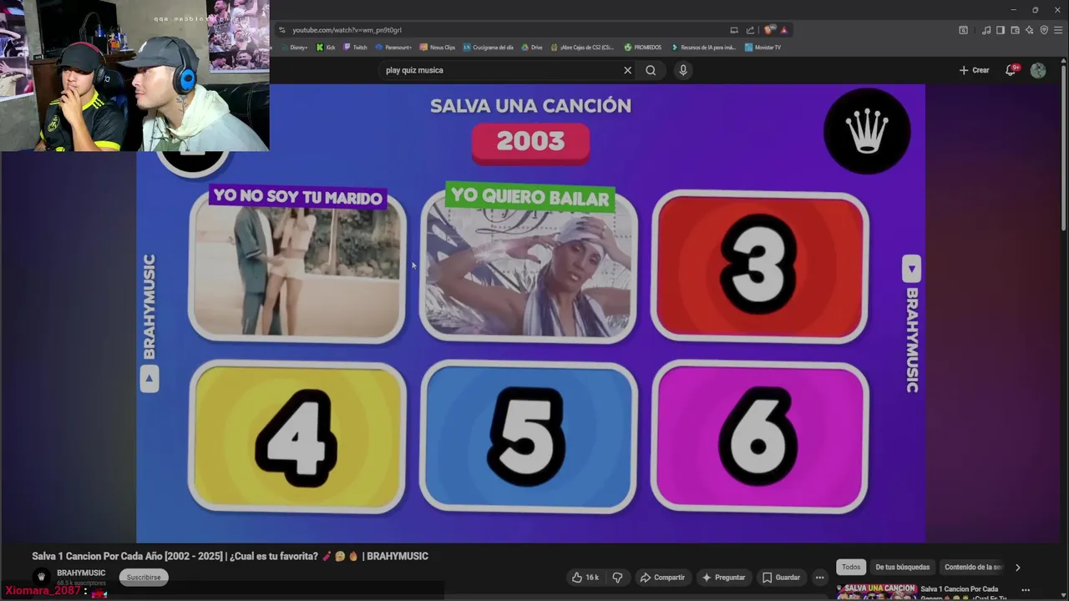Click the search magnifier button
This screenshot has width=1069, height=601.
[651, 70]
